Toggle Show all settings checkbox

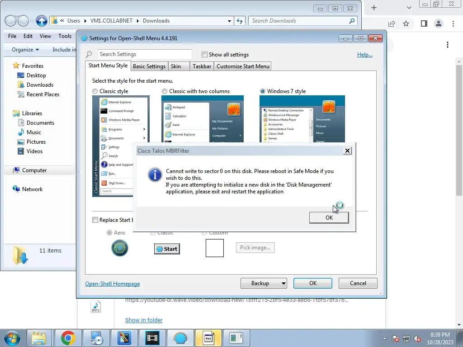point(204,54)
